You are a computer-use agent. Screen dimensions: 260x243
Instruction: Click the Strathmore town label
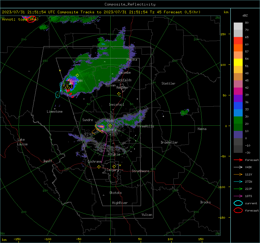coord(140,171)
